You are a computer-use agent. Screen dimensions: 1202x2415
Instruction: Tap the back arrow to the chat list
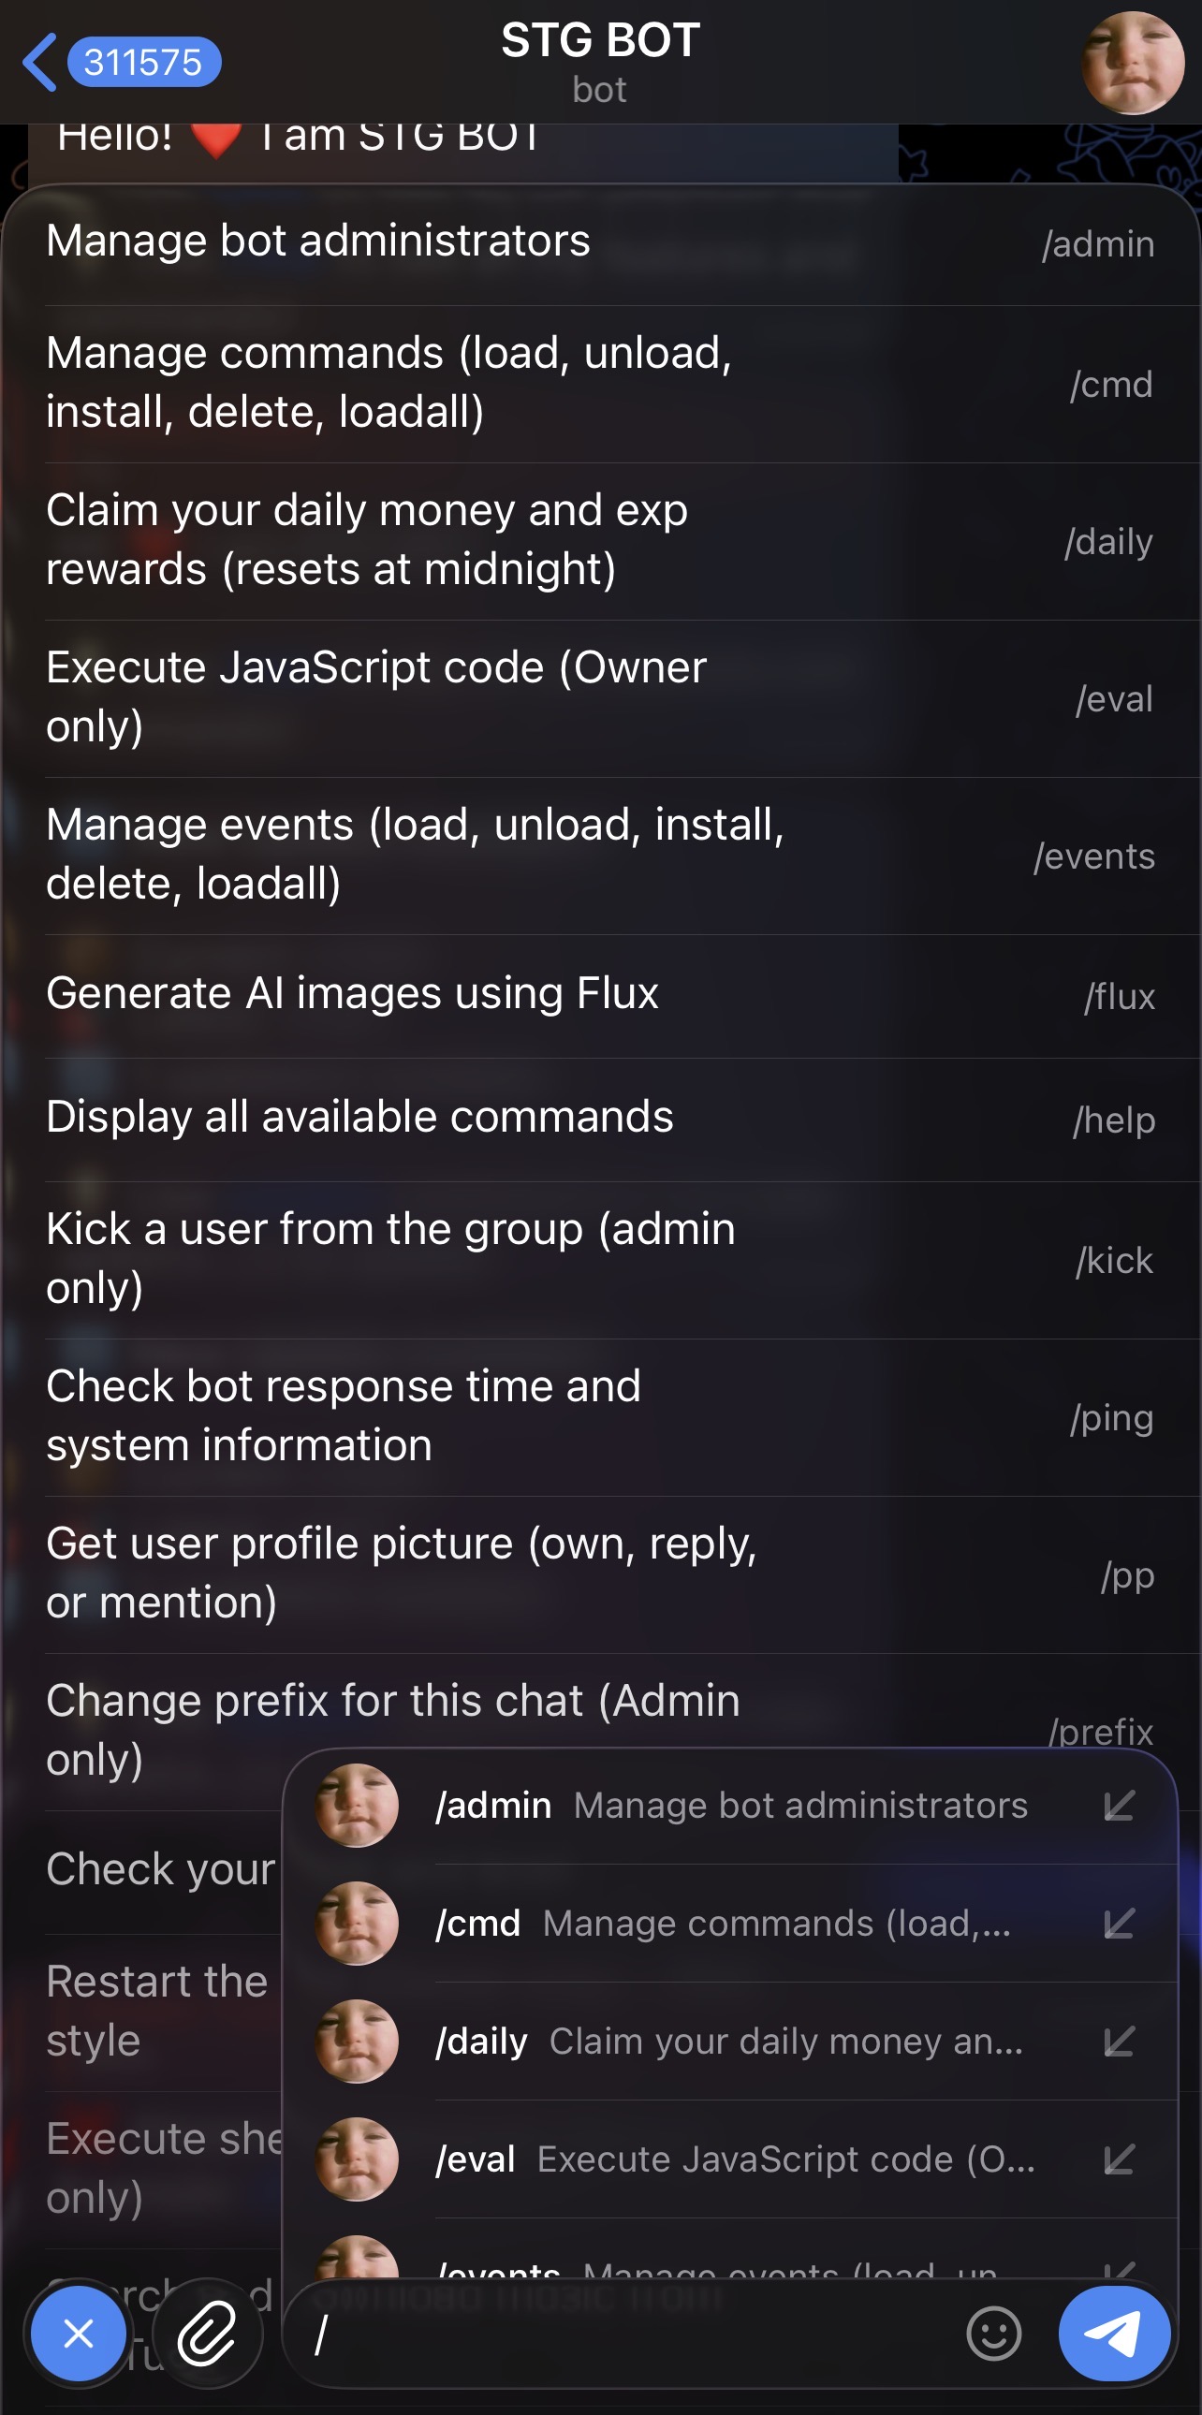coord(39,62)
